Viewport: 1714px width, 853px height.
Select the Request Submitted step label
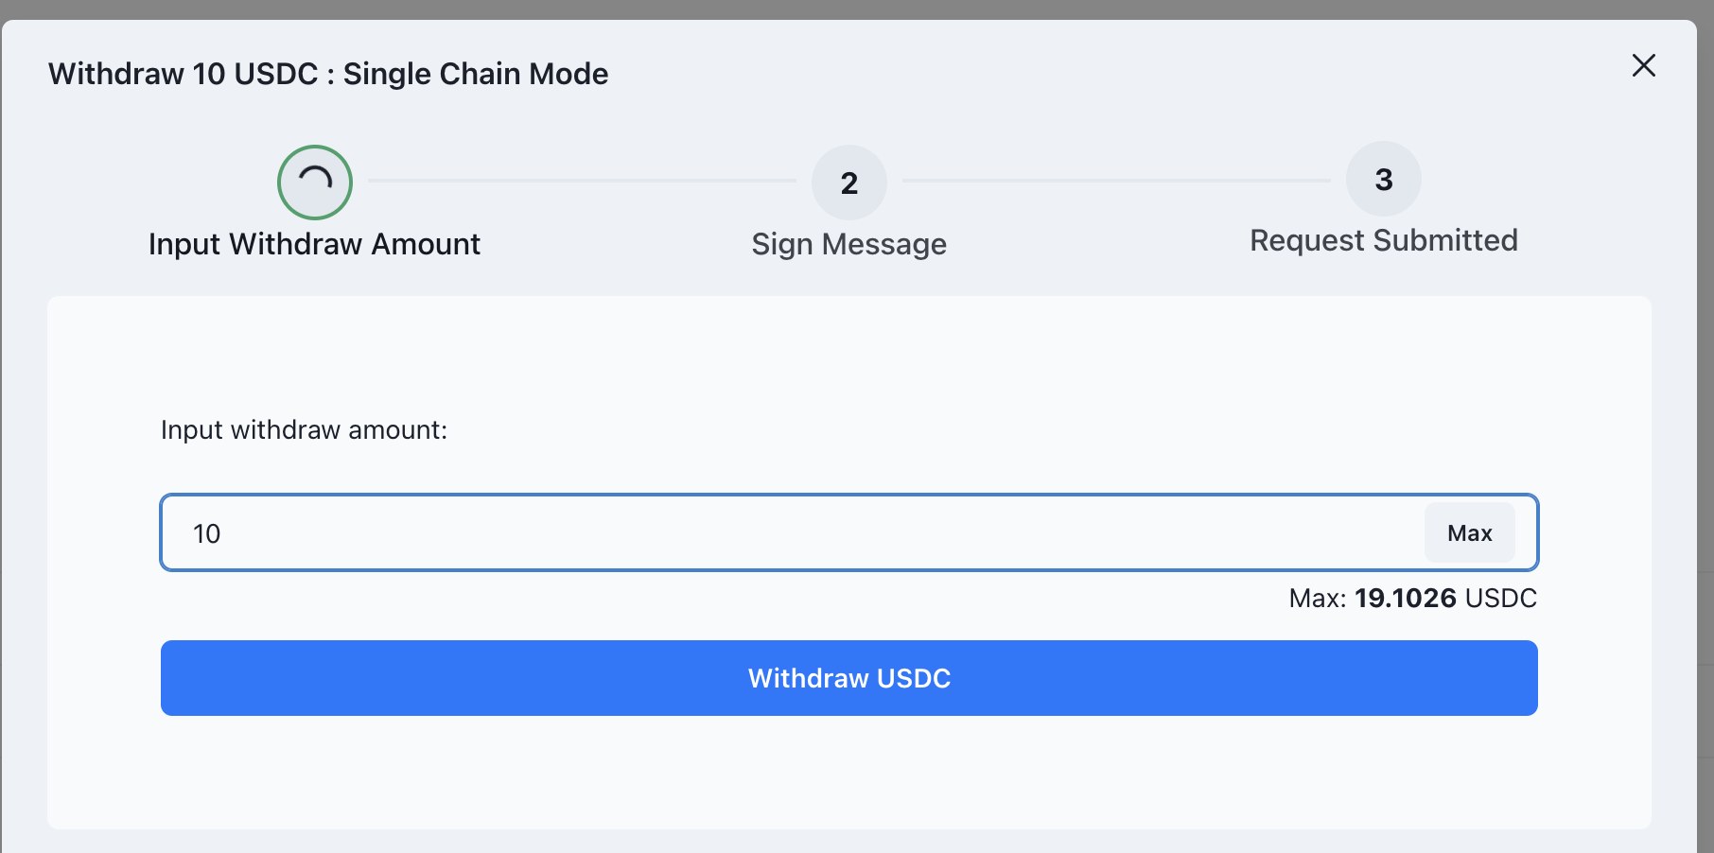click(x=1383, y=240)
